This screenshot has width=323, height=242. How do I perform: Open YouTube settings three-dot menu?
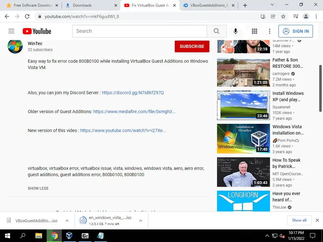coord(269,31)
